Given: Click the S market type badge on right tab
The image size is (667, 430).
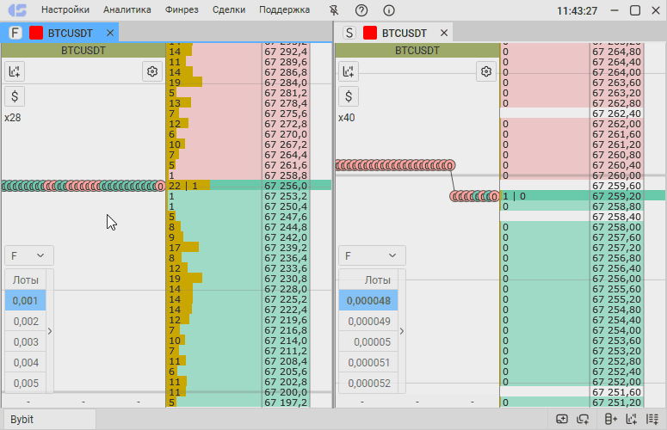Looking at the screenshot, I should click(x=349, y=33).
